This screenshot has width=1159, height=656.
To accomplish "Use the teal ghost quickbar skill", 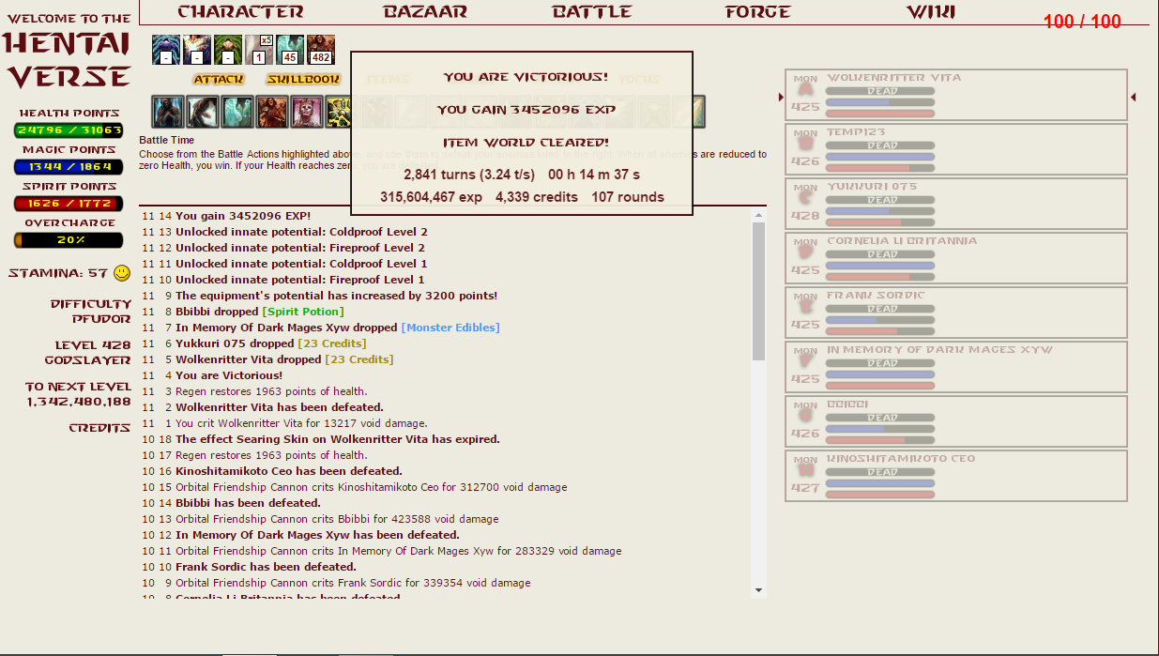I will click(237, 112).
